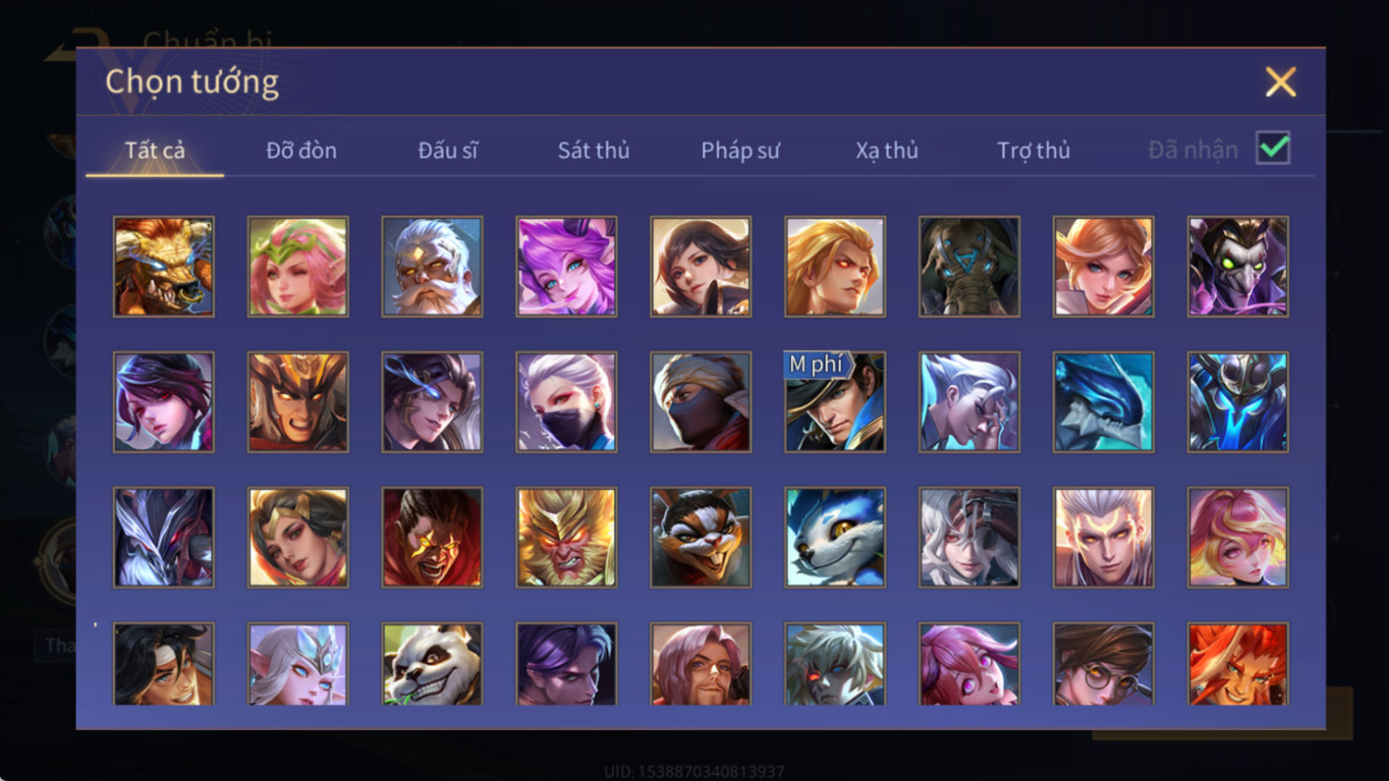Switch to the Trợ thủ tab
The image size is (1389, 781).
click(x=1034, y=151)
